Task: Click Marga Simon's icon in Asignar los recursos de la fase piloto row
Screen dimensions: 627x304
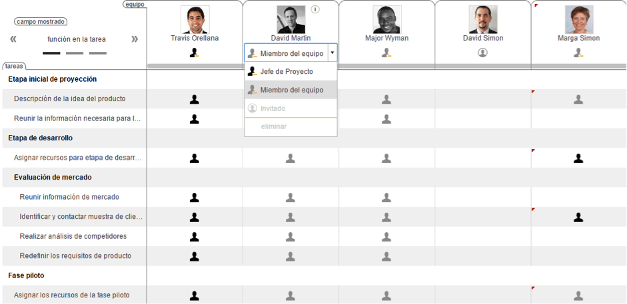Action: pos(578,295)
